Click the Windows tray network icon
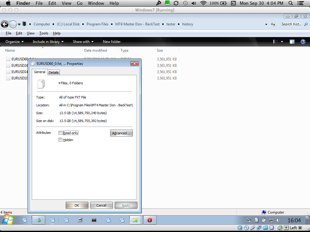Image resolution: width=310 pixels, height=232 pixels. pyautogui.click(x=271, y=220)
